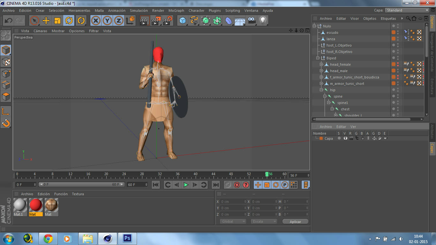Click the X position coordinate field
The height and width of the screenshot is (245, 436).
pos(233,202)
